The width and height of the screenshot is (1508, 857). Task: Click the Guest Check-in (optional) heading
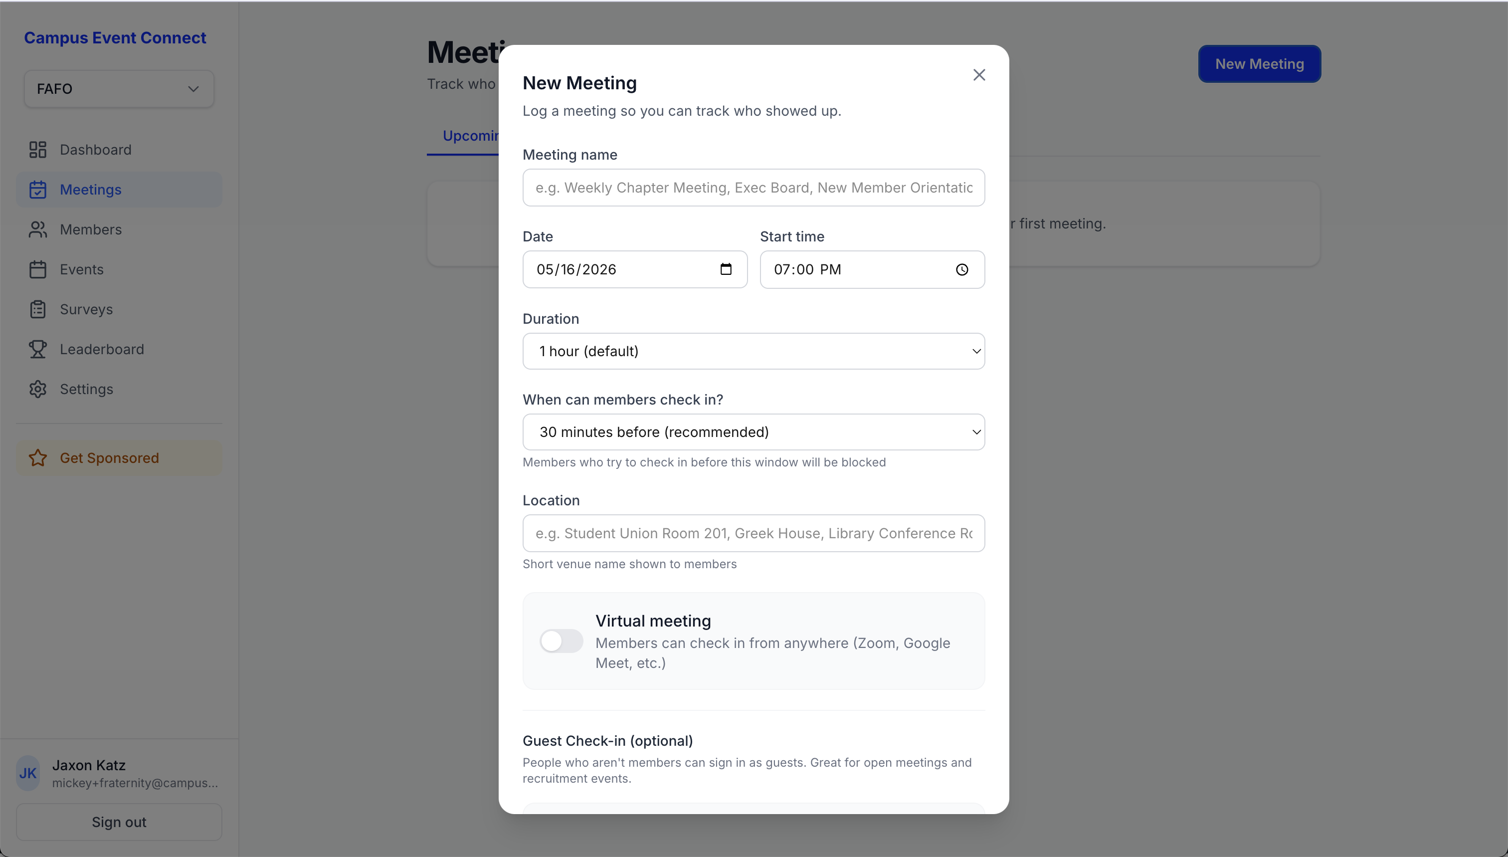coord(608,741)
